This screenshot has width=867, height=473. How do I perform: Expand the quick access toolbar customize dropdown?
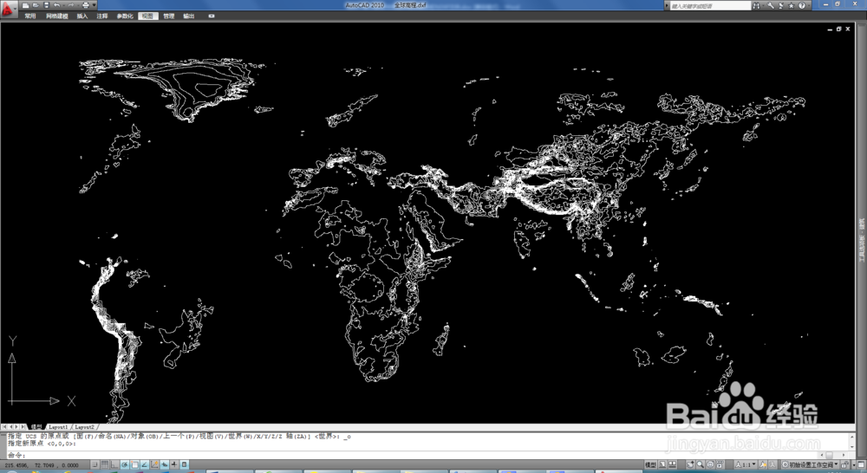point(94,5)
